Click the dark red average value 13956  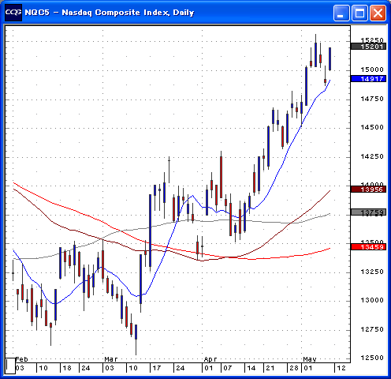(x=368, y=189)
